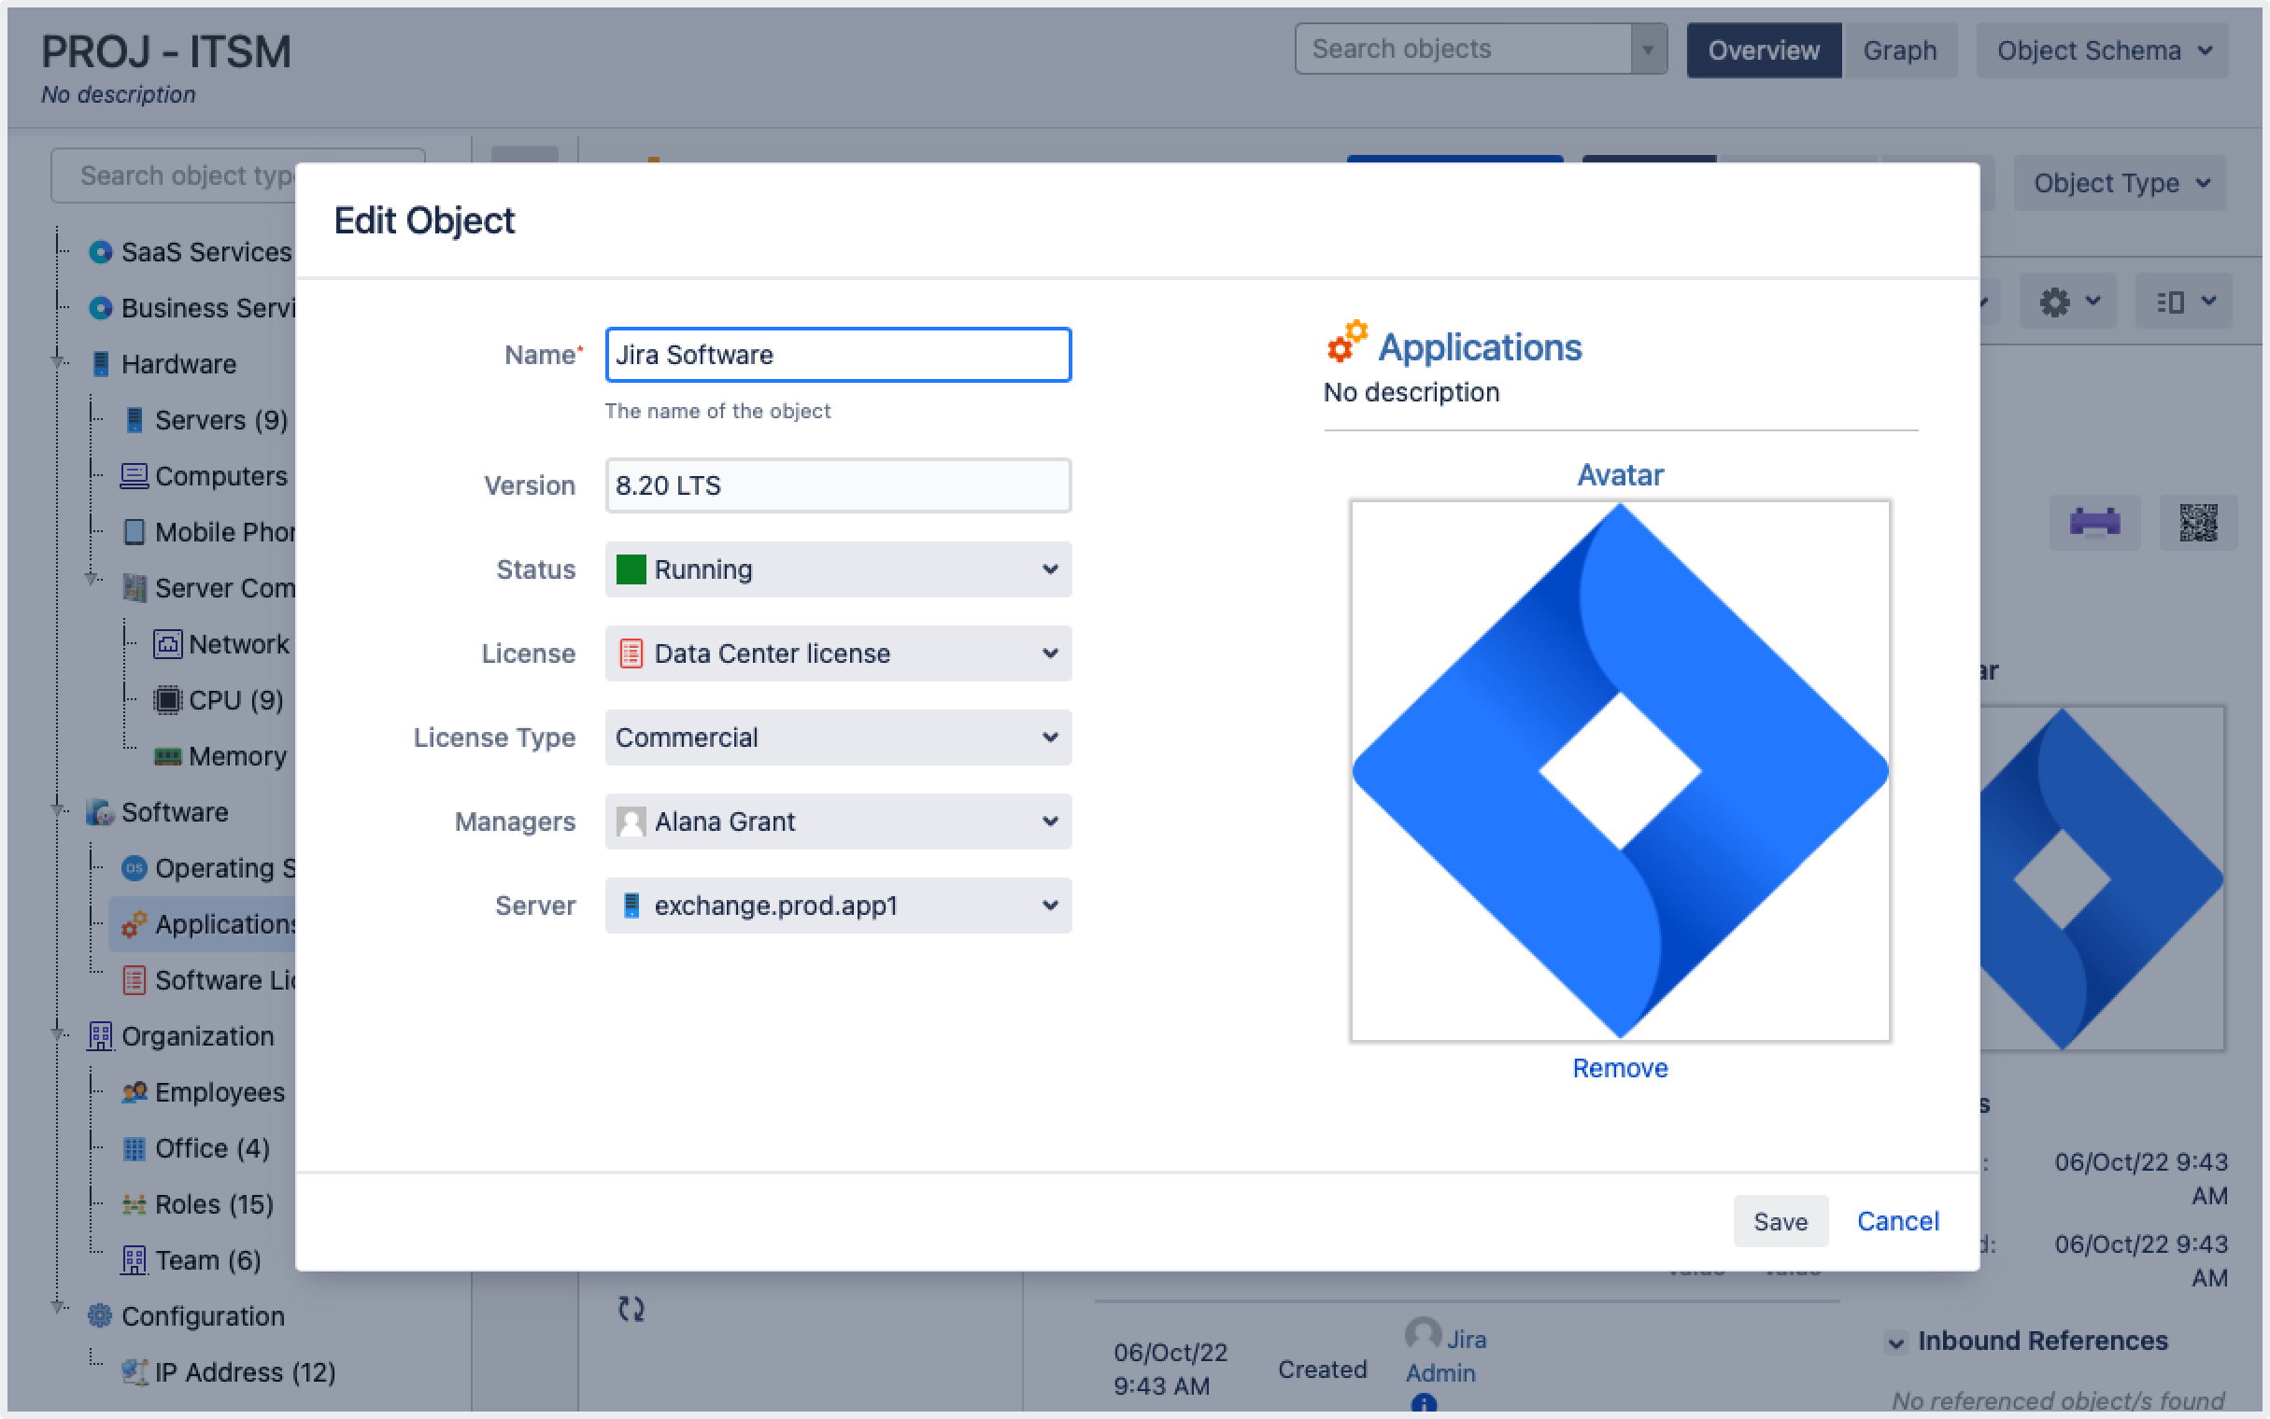Viewport: 2270px width, 1419px height.
Task: Click the Name field with Jira Software
Action: 838,355
